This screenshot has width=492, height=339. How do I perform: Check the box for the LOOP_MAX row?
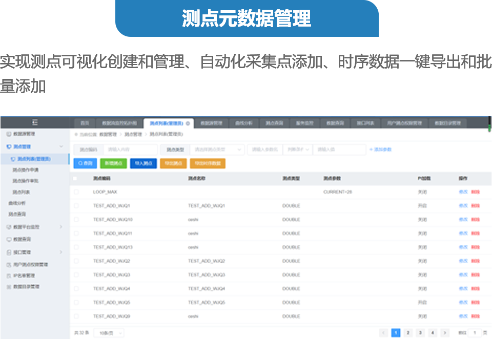tap(76, 192)
